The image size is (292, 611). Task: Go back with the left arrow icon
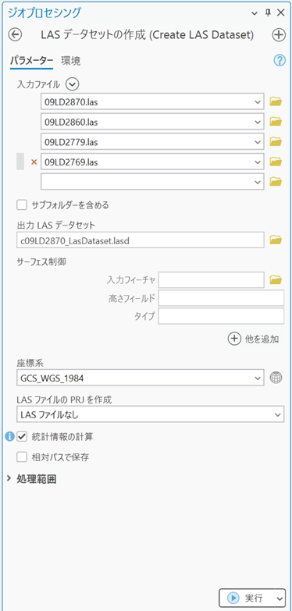(15, 35)
